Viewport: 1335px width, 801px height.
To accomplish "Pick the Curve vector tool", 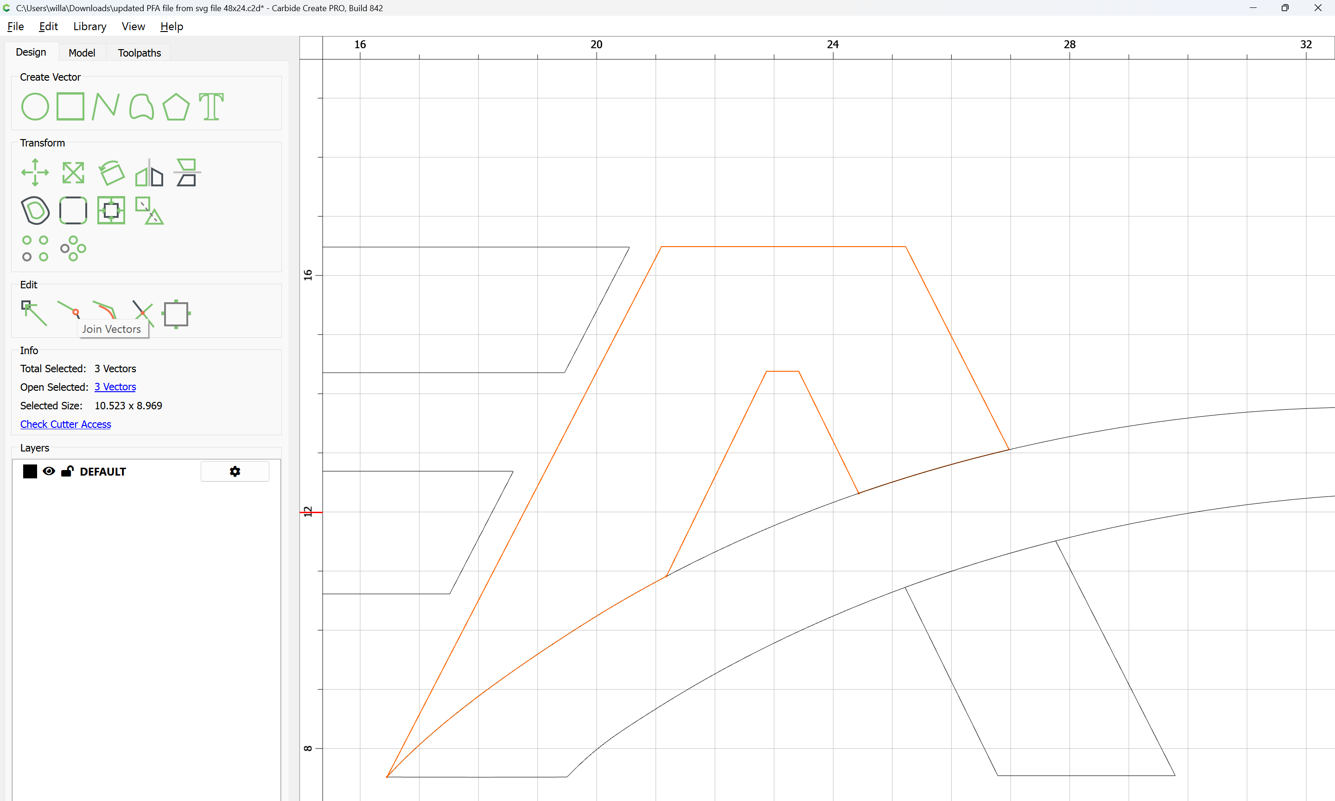I will (x=141, y=106).
